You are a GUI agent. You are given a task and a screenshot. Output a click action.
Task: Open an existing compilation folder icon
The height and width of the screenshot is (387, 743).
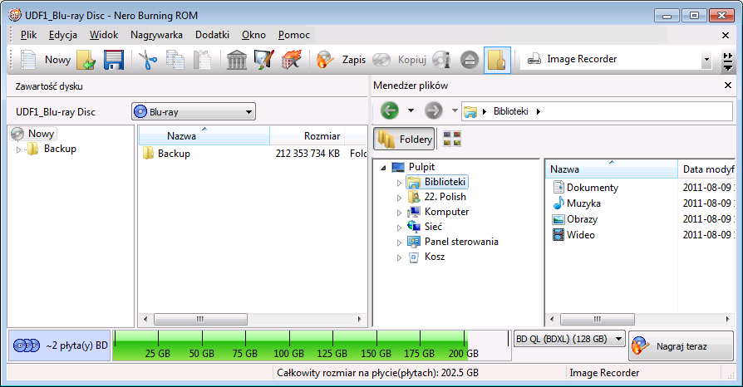(86, 60)
